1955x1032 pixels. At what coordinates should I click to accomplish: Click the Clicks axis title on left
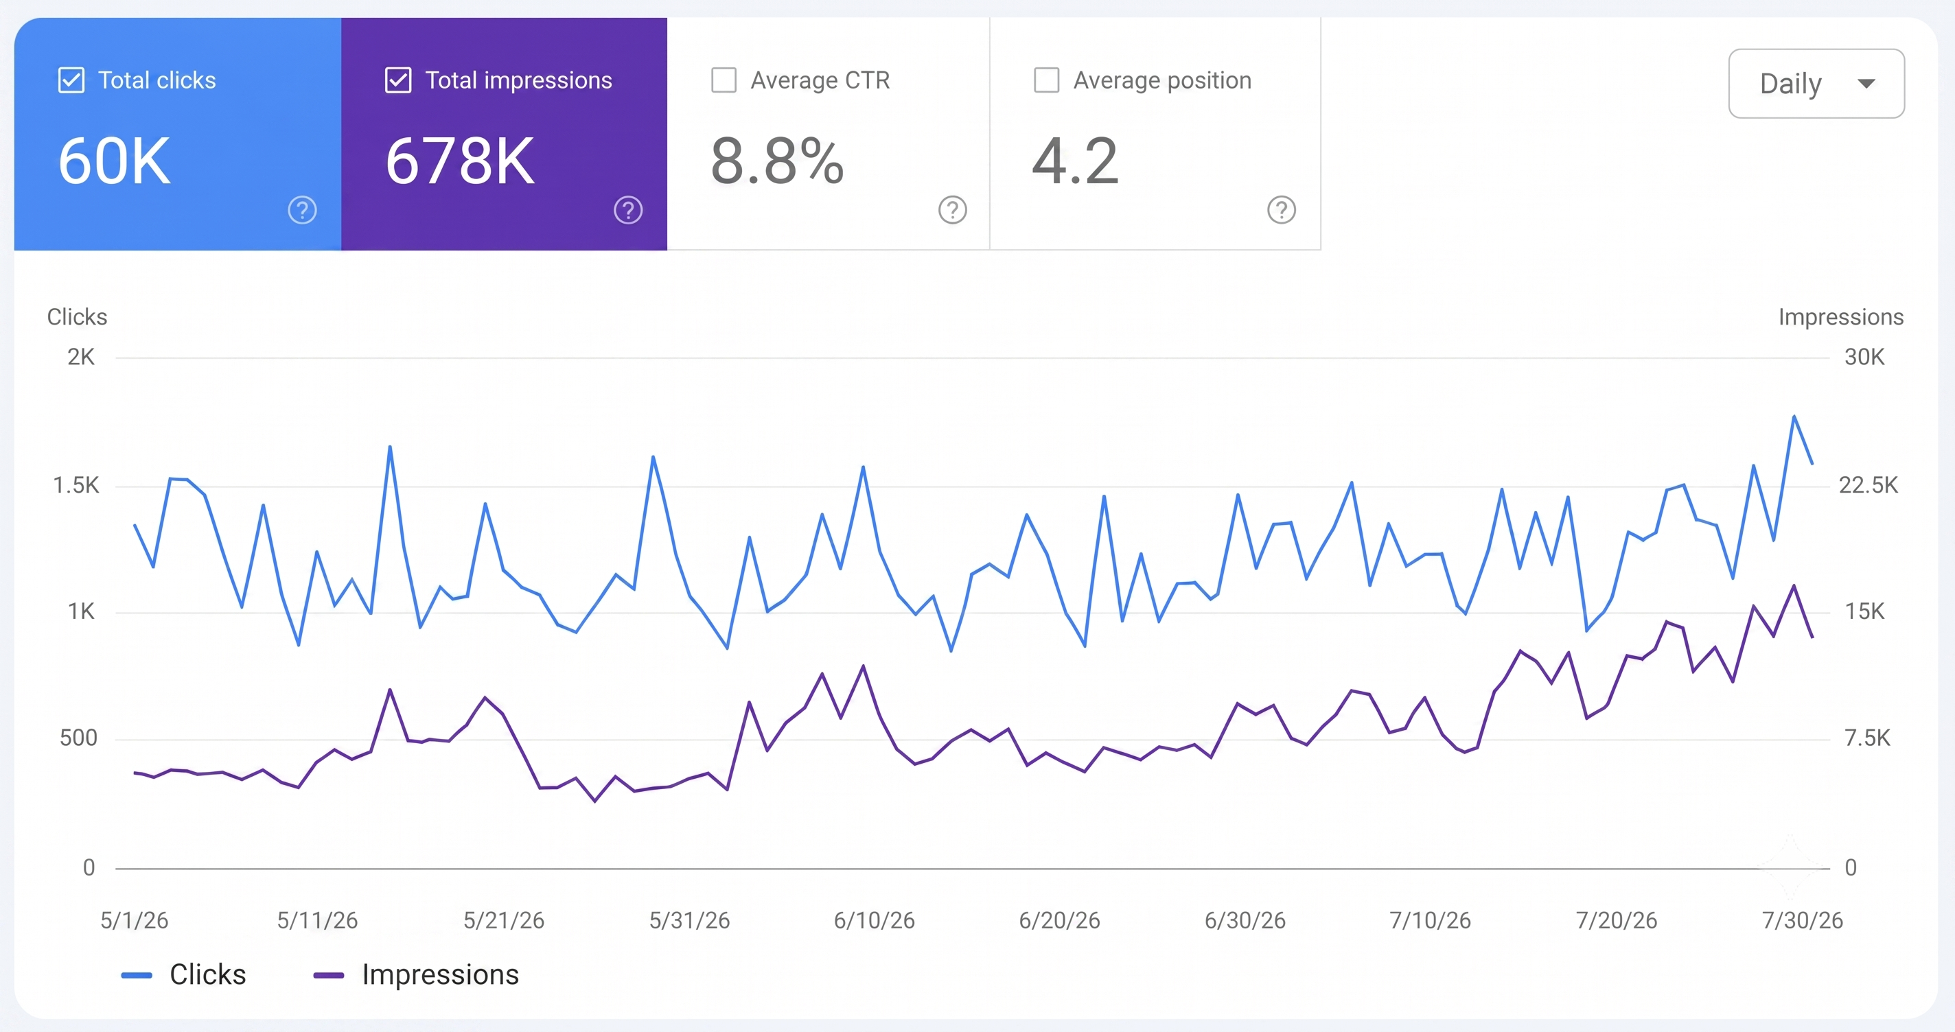click(x=78, y=317)
